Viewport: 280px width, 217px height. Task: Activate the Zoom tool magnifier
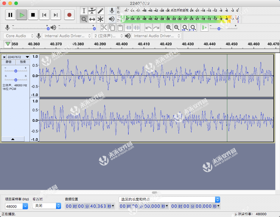pos(84,19)
